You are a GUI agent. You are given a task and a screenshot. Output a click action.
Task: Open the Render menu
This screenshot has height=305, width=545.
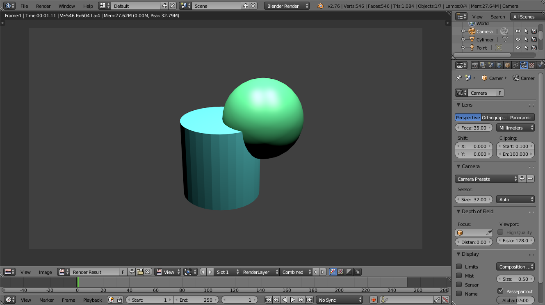(x=43, y=6)
